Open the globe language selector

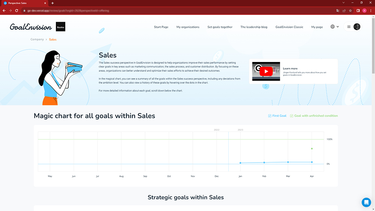click(x=332, y=27)
